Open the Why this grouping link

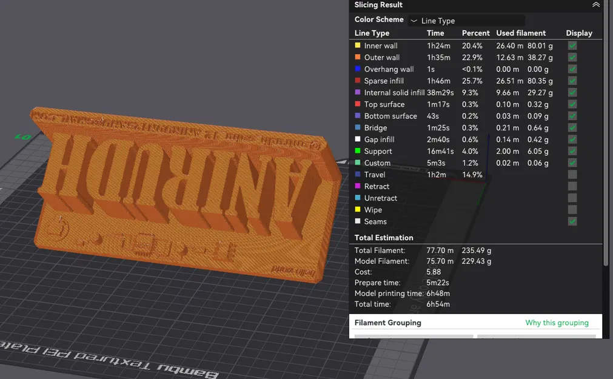[557, 322]
